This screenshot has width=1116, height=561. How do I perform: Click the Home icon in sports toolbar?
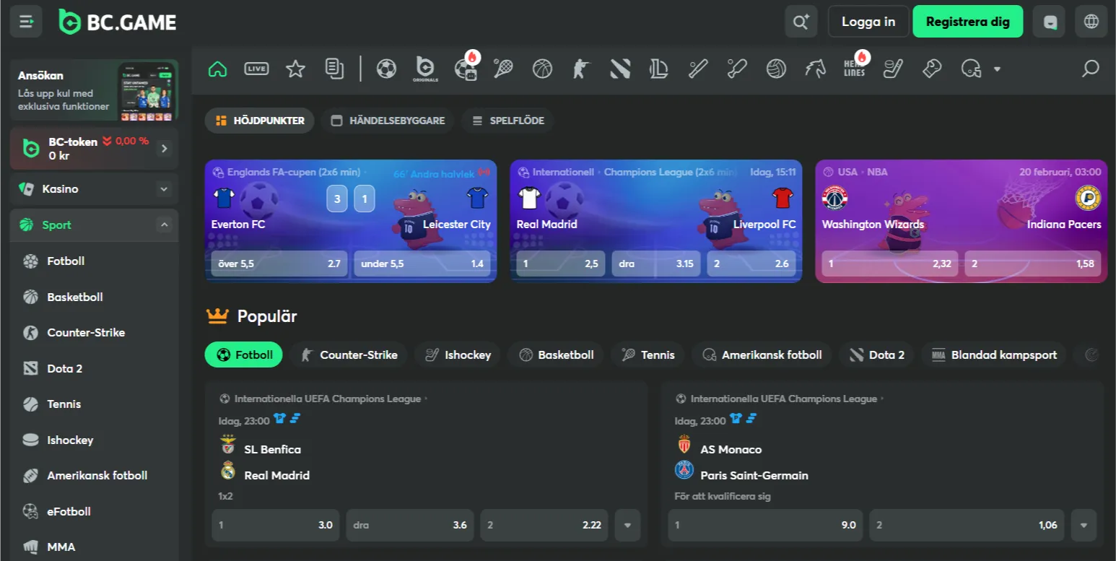coord(217,69)
